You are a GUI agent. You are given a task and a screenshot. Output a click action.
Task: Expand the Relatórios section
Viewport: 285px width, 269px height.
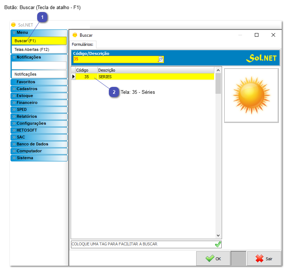[39, 117]
